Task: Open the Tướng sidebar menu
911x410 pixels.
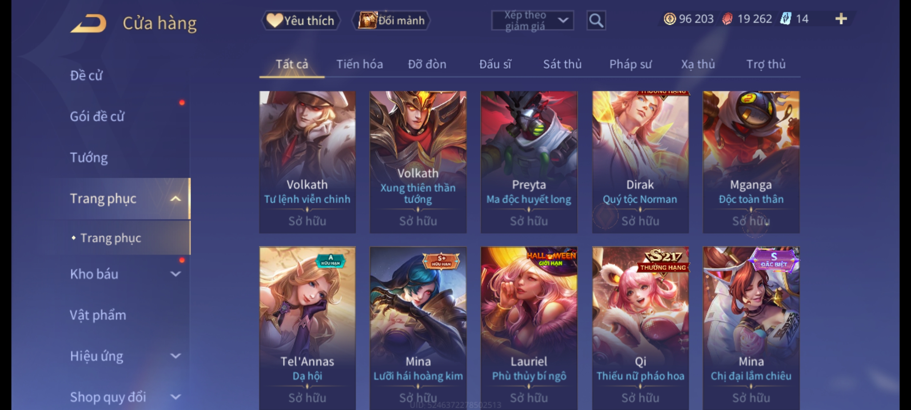Action: click(89, 158)
